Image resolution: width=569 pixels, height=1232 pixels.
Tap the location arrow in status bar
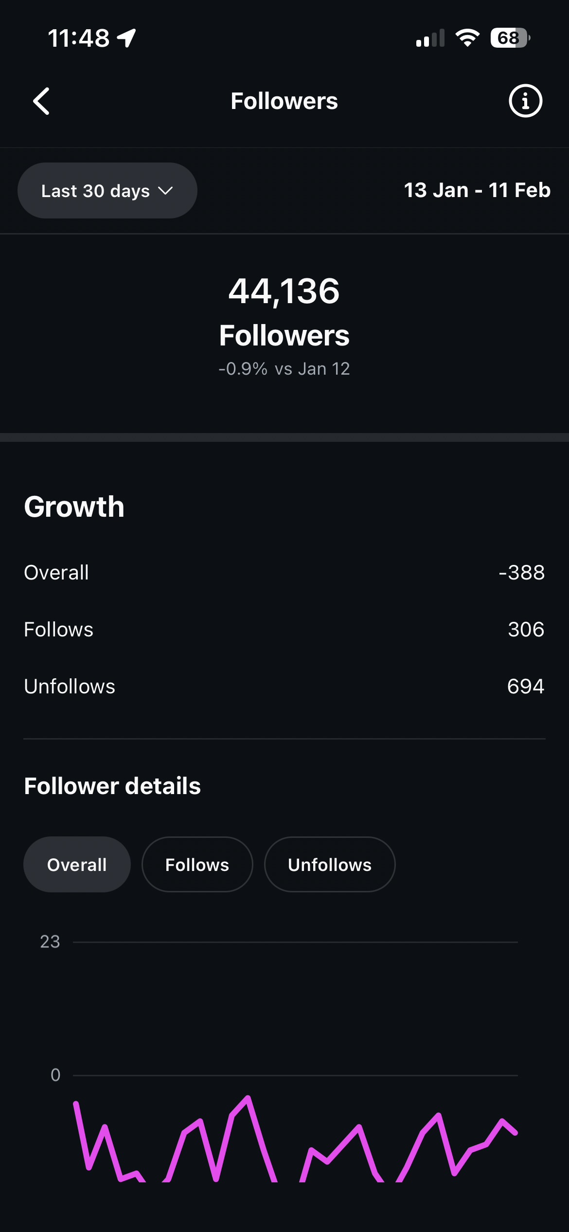tap(126, 38)
